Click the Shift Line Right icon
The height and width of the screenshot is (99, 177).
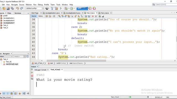(x=89, y=16)
